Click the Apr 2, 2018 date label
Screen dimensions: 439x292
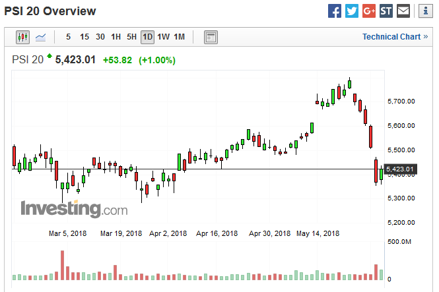168,233
